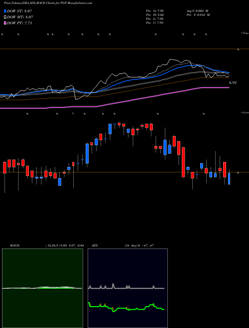249x328 pixels.
Task: Click the price axis label '8'
Action: click(x=238, y=173)
